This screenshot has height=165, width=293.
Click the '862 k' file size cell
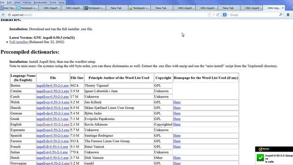(77, 86)
